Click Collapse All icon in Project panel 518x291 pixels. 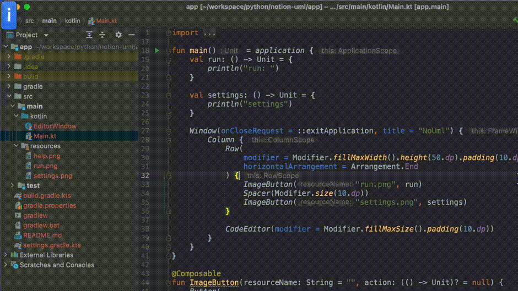click(103, 35)
